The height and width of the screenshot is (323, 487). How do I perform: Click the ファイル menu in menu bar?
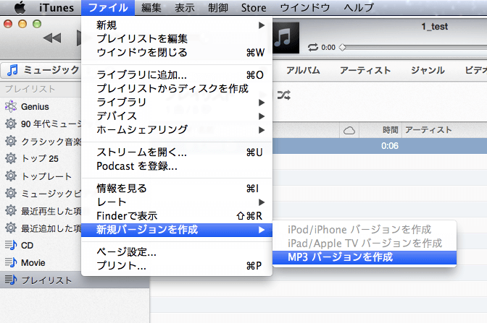tap(108, 7)
